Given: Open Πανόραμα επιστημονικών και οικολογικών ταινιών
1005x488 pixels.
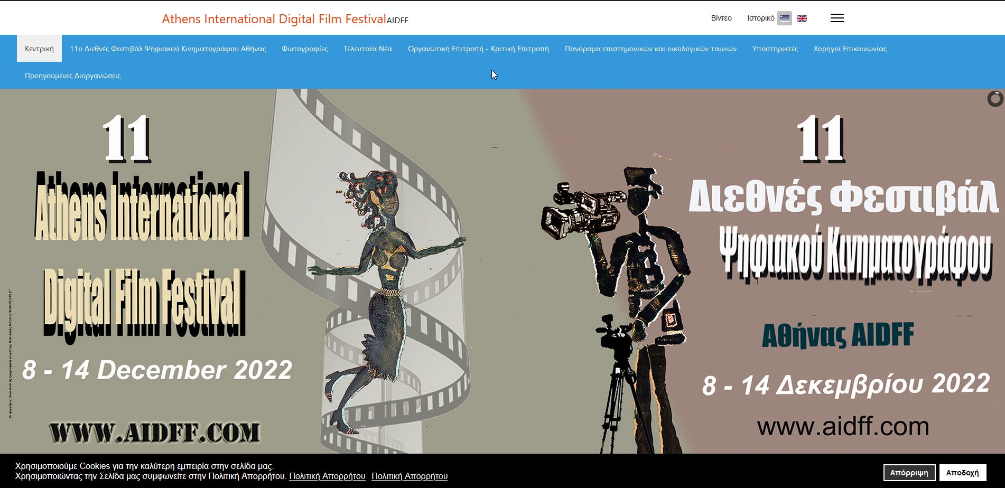Looking at the screenshot, I should (x=650, y=49).
